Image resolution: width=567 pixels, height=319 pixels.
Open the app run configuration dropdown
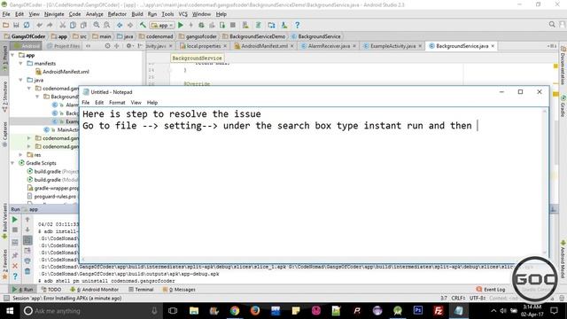[x=162, y=26]
